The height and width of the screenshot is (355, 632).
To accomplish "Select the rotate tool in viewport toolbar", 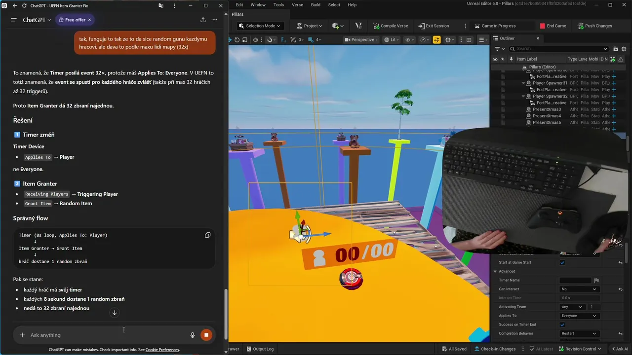I will [237, 39].
